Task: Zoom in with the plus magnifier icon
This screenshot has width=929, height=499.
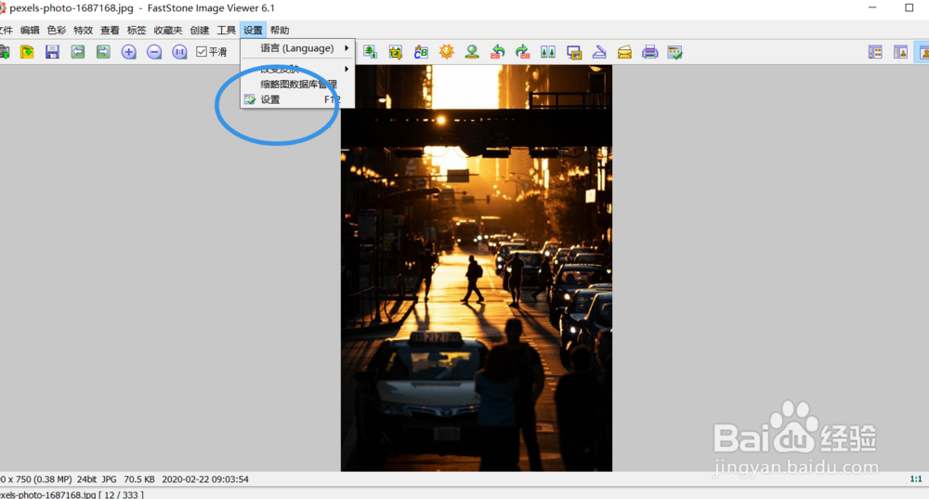Action: pyautogui.click(x=128, y=52)
